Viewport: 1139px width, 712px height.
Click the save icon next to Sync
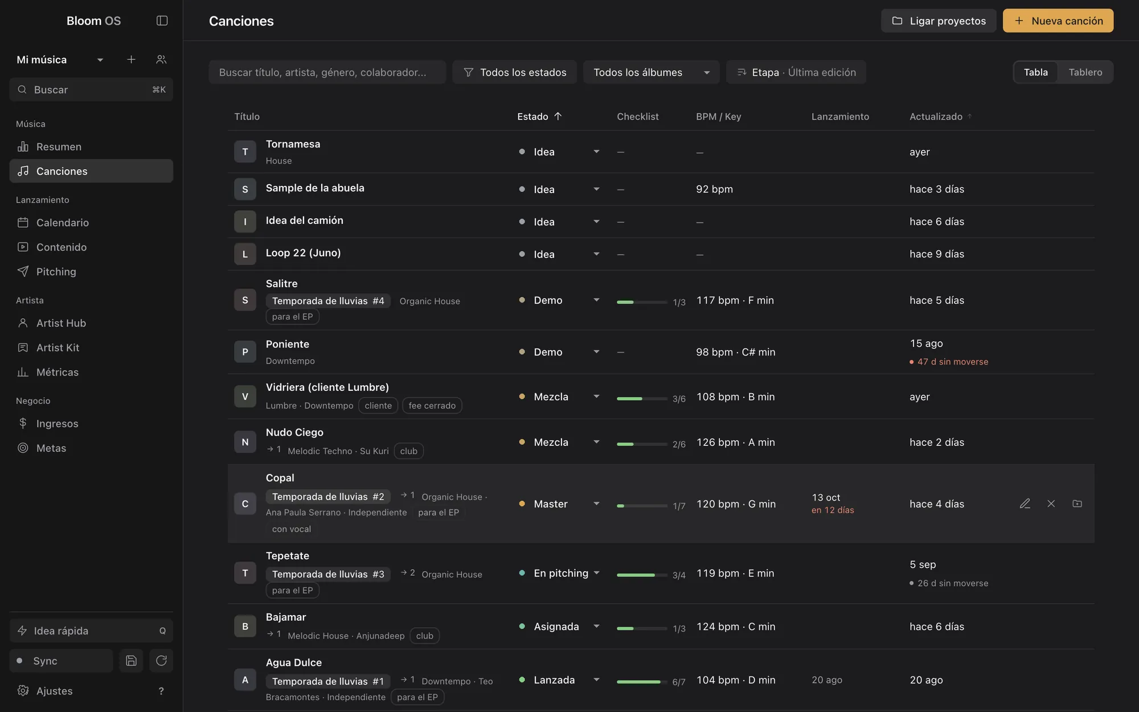(131, 661)
